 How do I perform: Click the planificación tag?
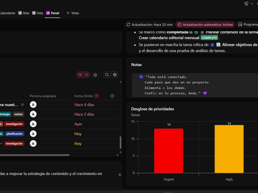pos(15,134)
